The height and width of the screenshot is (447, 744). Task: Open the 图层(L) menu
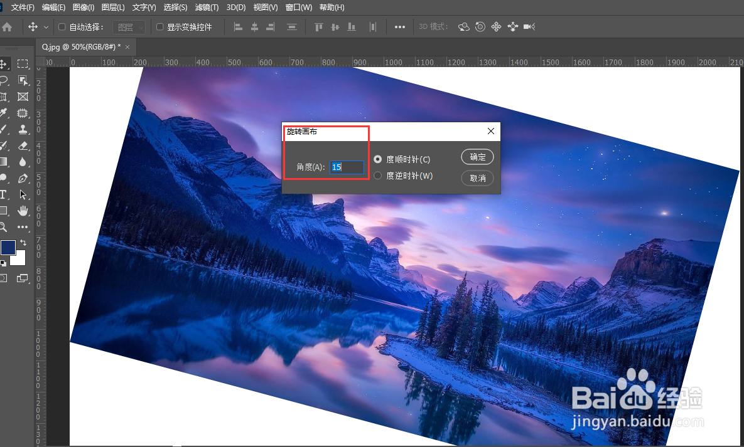pyautogui.click(x=113, y=8)
